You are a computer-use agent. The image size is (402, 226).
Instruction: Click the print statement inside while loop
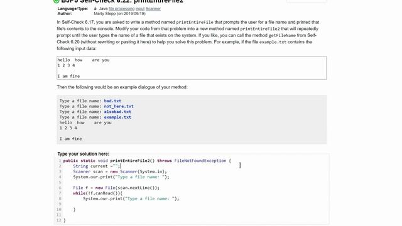pyautogui.click(x=131, y=198)
